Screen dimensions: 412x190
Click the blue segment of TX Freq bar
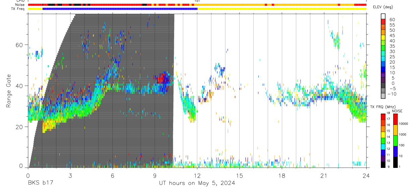pos(120,9)
